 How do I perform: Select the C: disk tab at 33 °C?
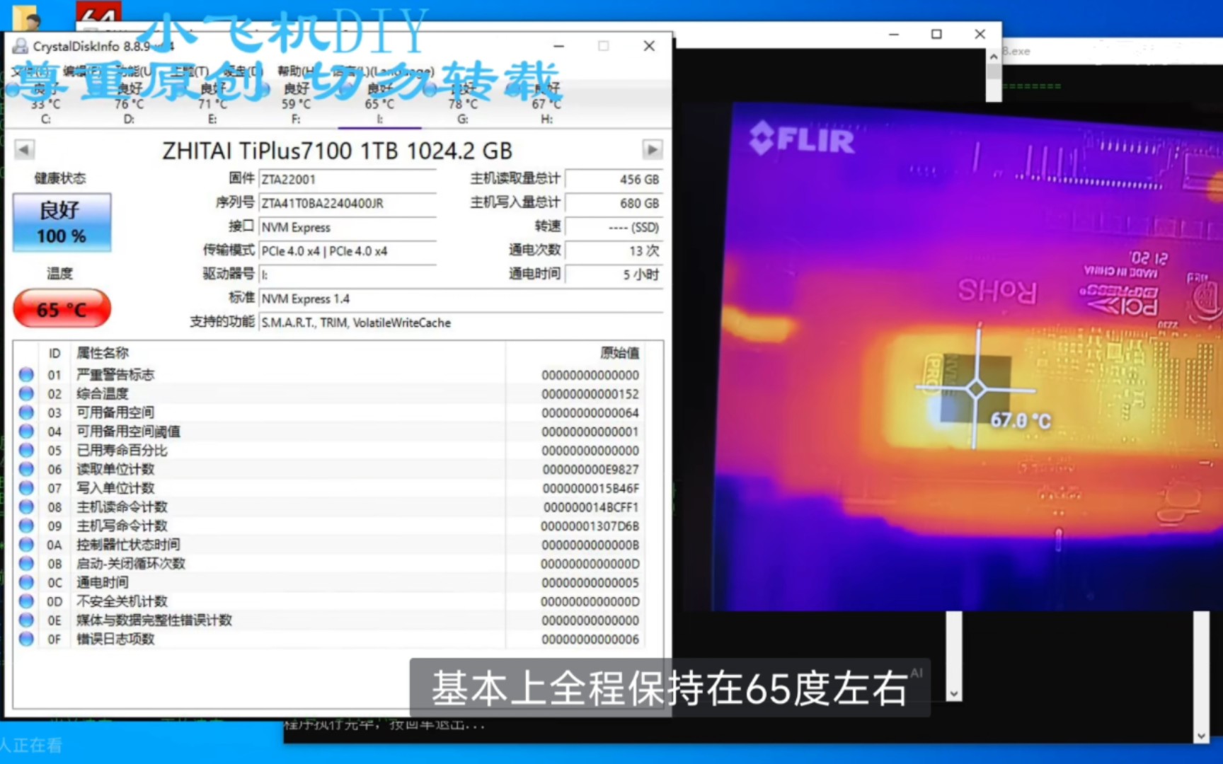click(46, 103)
